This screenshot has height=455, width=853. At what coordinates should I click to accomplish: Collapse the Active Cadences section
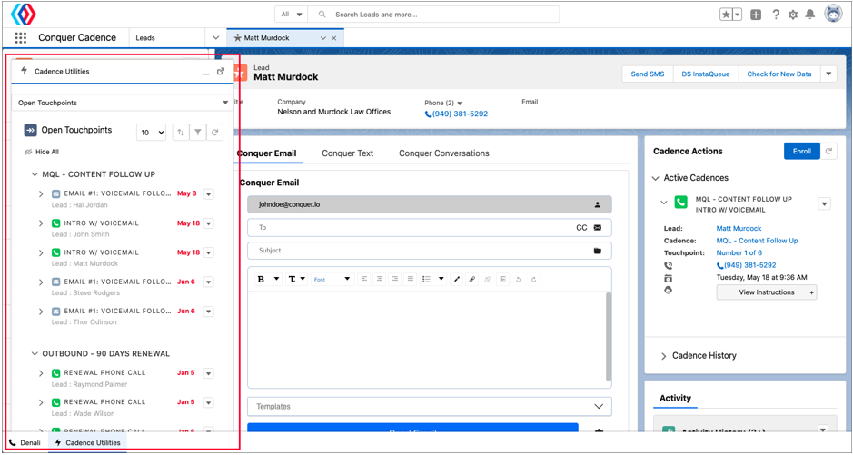[656, 178]
